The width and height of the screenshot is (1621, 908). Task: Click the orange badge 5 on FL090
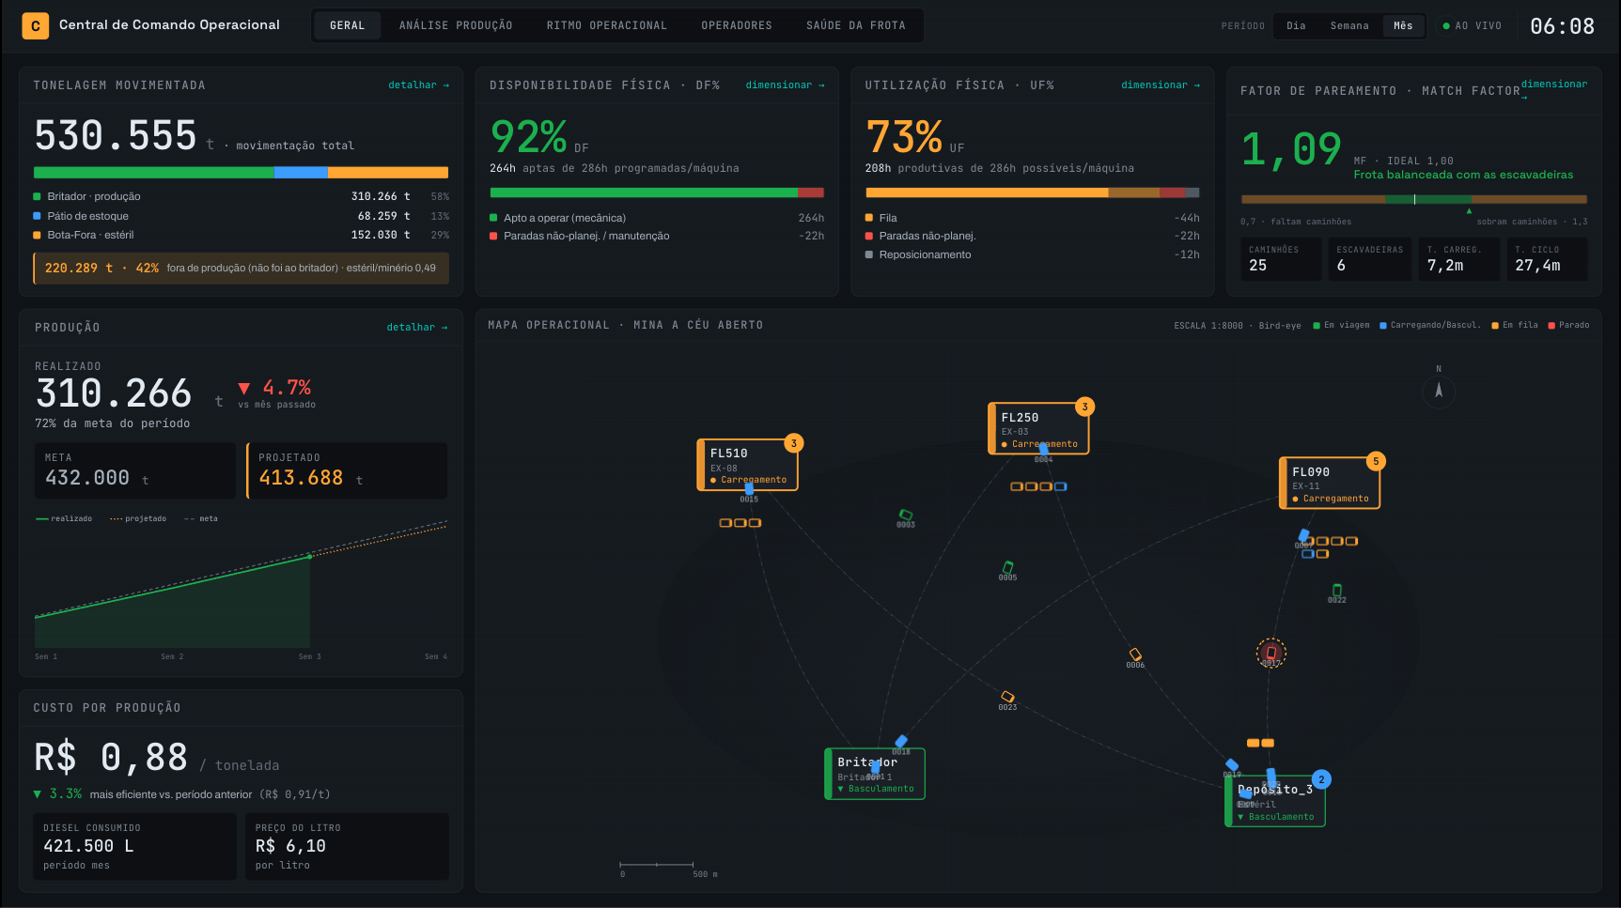[1376, 461]
